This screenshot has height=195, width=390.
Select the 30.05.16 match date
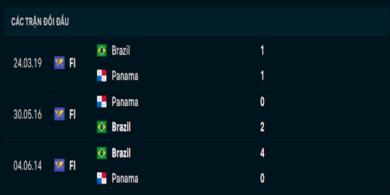click(x=28, y=115)
